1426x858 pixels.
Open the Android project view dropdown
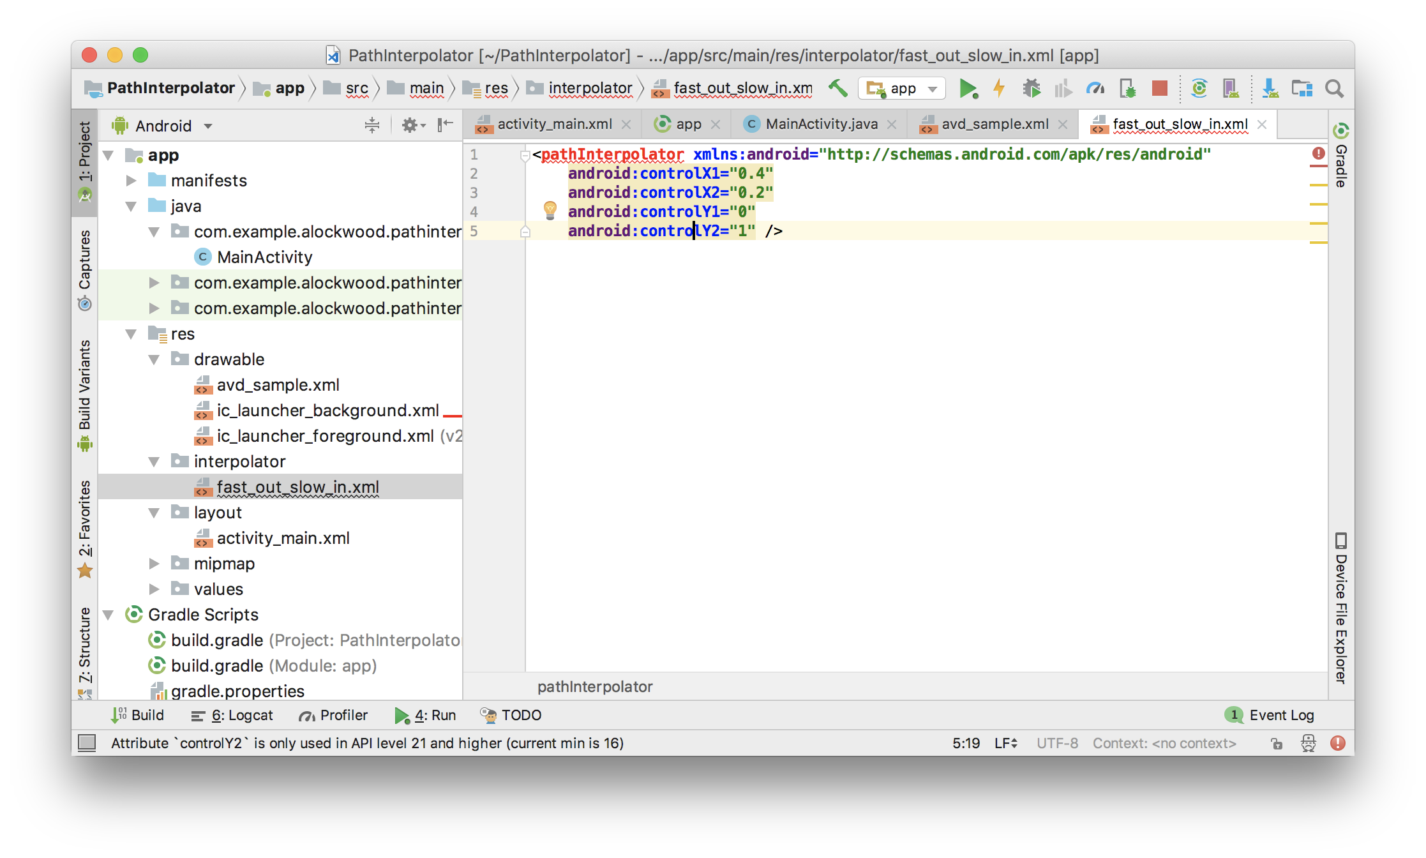(x=163, y=126)
